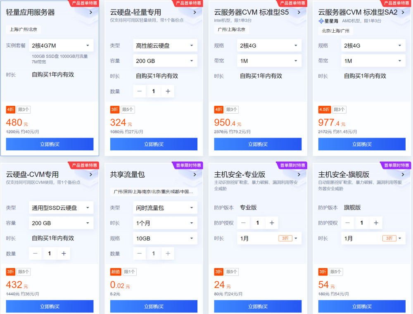
Task: Click quantity input field on 云硬盘-CVM专用
Action: (x=50, y=253)
